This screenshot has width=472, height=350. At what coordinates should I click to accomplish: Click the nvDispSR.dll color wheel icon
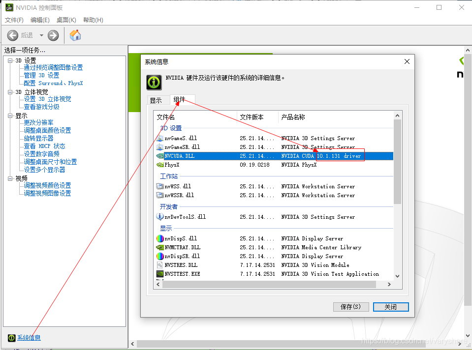pyautogui.click(x=160, y=256)
